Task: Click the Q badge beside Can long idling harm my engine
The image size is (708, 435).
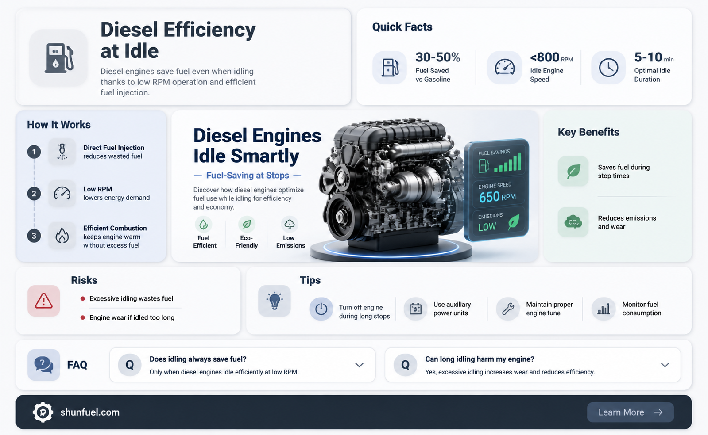Action: coord(405,365)
